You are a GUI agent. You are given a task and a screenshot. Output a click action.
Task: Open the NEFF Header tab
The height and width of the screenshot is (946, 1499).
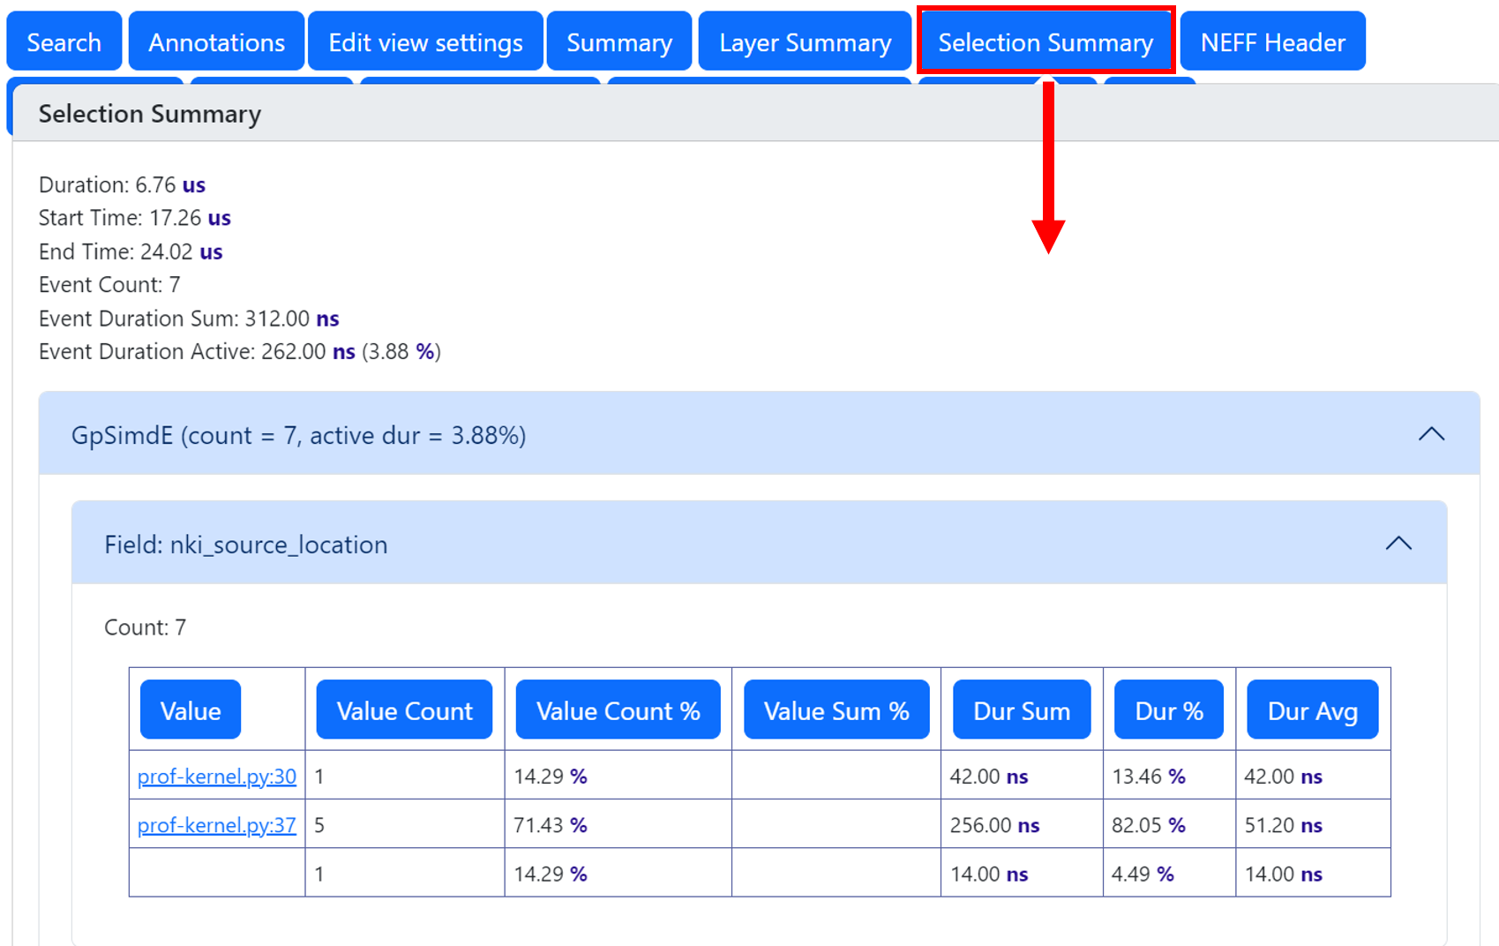[x=1272, y=41]
